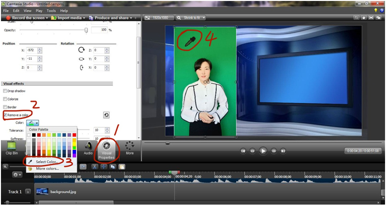Viewport: 386px width, 206px height.
Task: Click the Play button in preview
Action: click(263, 151)
